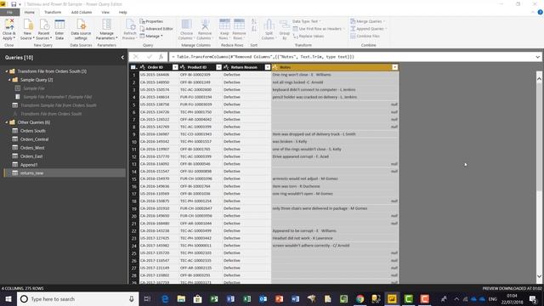Screen dimensions: 544x306
Task: Click the fx function icon
Action: (161, 57)
